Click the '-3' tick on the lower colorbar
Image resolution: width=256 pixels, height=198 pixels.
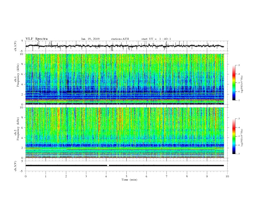pos(238,119)
